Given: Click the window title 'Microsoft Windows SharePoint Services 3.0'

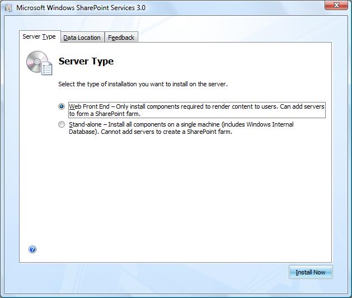Looking at the screenshot, I should click(81, 8).
